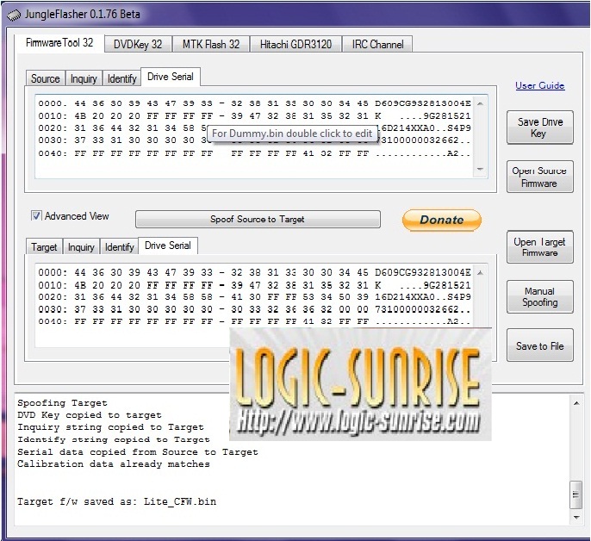Select the Source sub-tab
This screenshot has height=541, width=591.
(x=46, y=78)
